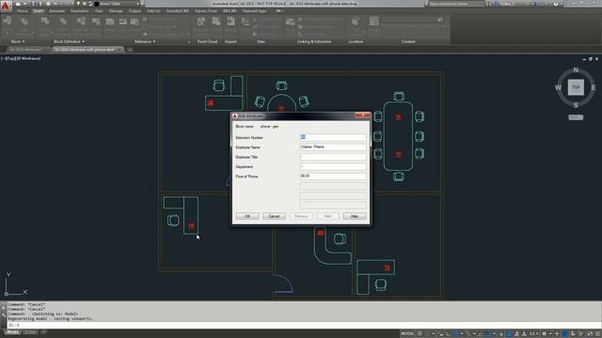Open the Design Center icon in Content panel
602x338 pixels.
tap(374, 21)
